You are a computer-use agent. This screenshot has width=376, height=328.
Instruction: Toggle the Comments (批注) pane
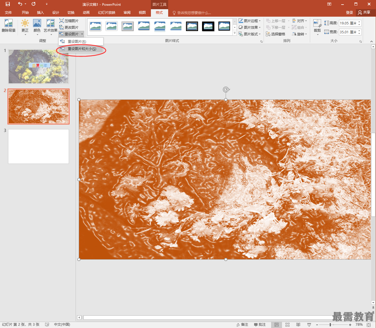[x=260, y=325]
